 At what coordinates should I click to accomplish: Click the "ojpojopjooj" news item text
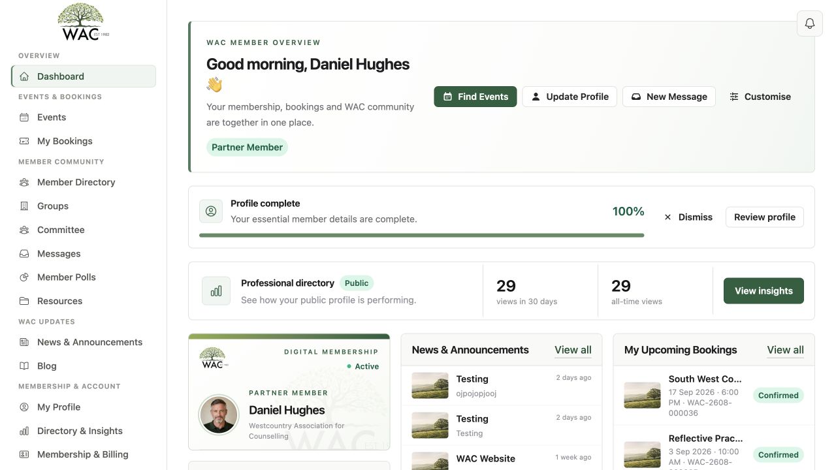tap(476, 394)
